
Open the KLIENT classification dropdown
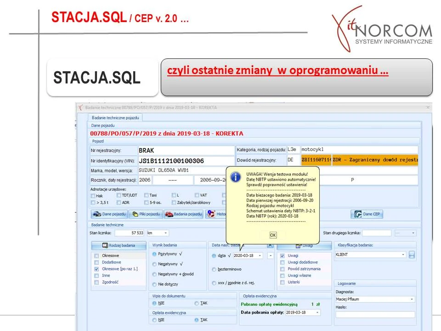pyautogui.click(x=403, y=255)
